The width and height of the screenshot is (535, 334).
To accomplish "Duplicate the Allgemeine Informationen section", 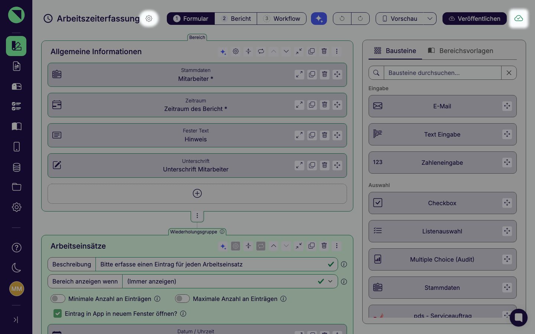I will click(x=311, y=51).
